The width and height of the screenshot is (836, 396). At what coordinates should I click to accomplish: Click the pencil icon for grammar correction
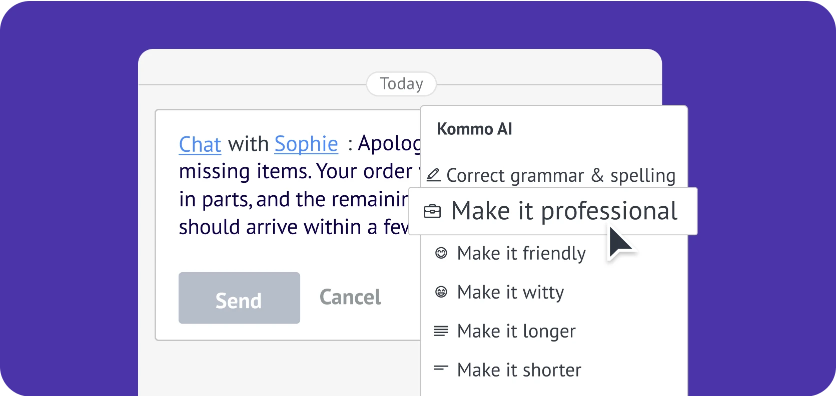[x=433, y=175]
